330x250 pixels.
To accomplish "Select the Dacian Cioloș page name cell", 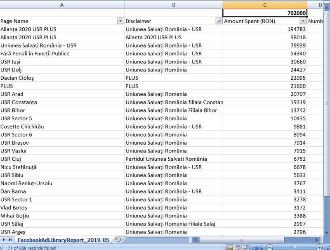I will (x=62, y=78).
